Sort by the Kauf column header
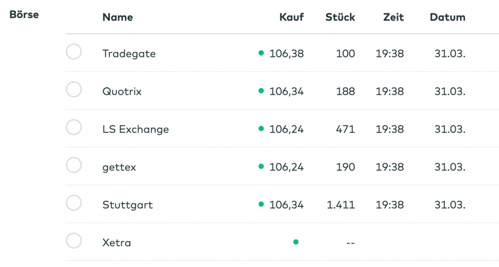The height and width of the screenshot is (267, 499). [291, 17]
